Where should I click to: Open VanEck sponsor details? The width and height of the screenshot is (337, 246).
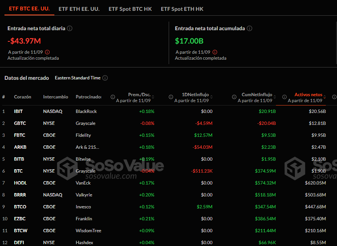tap(83, 183)
